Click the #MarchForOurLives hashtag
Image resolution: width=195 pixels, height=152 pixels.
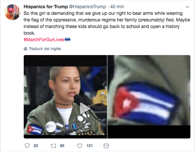pos(44,40)
